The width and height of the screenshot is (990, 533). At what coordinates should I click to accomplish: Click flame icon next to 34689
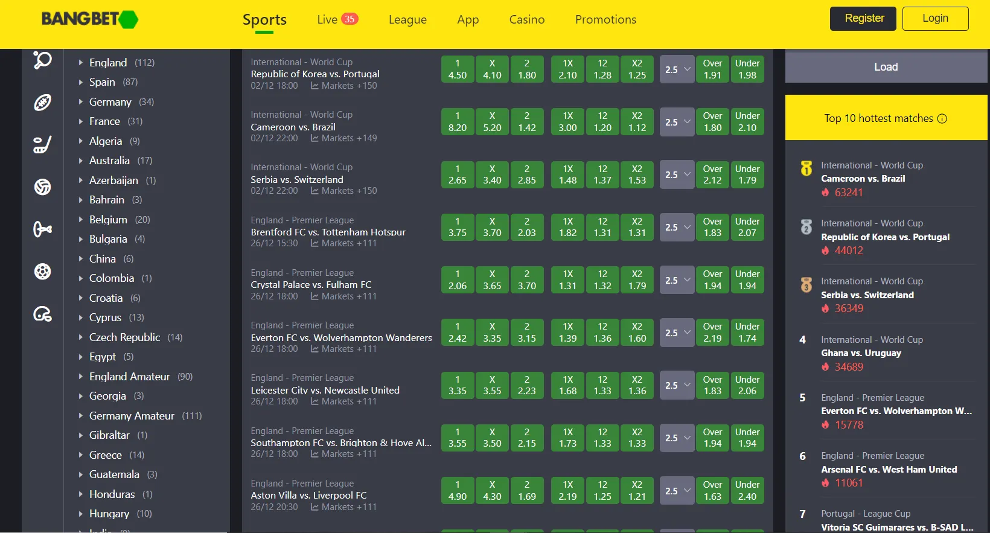(825, 367)
